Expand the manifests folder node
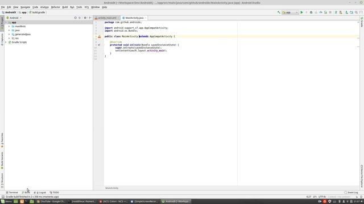This screenshot has width=364, height=204. click(9, 27)
